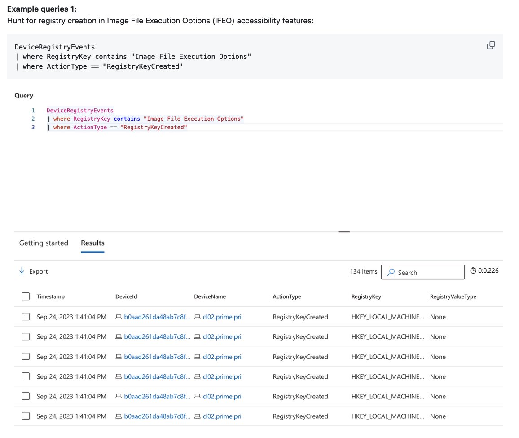Click RegistryKeyCreated in the third row
Viewport: 519px width, 438px height.
click(x=300, y=357)
